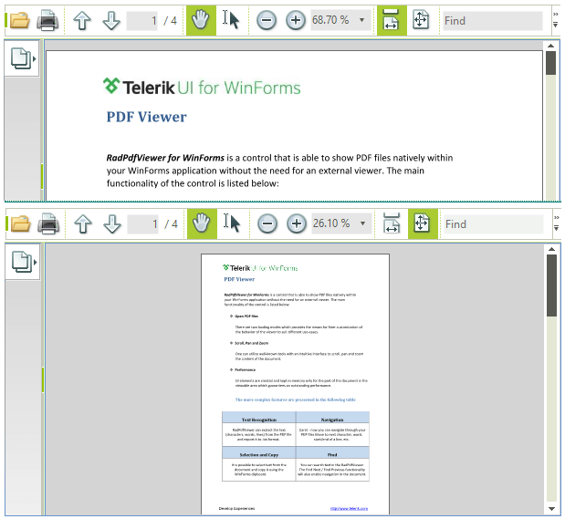Click Selection and Copy table header cell
The width and height of the screenshot is (565, 519).
[259, 454]
